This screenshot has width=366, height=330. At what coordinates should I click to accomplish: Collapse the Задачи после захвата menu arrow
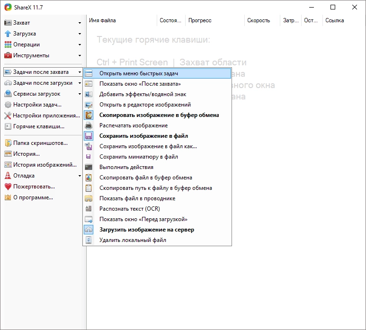(x=80, y=72)
